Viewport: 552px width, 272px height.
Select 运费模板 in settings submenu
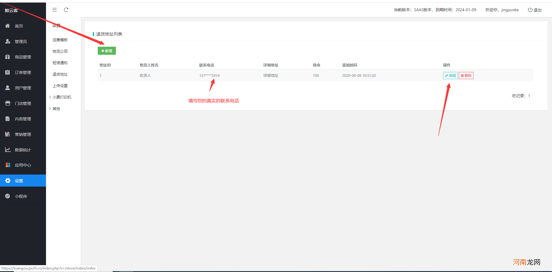pos(60,40)
